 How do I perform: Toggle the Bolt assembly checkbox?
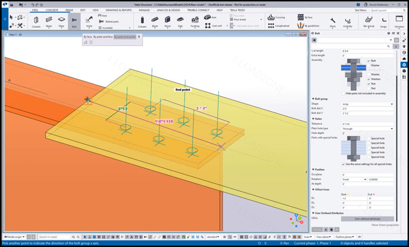point(369,61)
